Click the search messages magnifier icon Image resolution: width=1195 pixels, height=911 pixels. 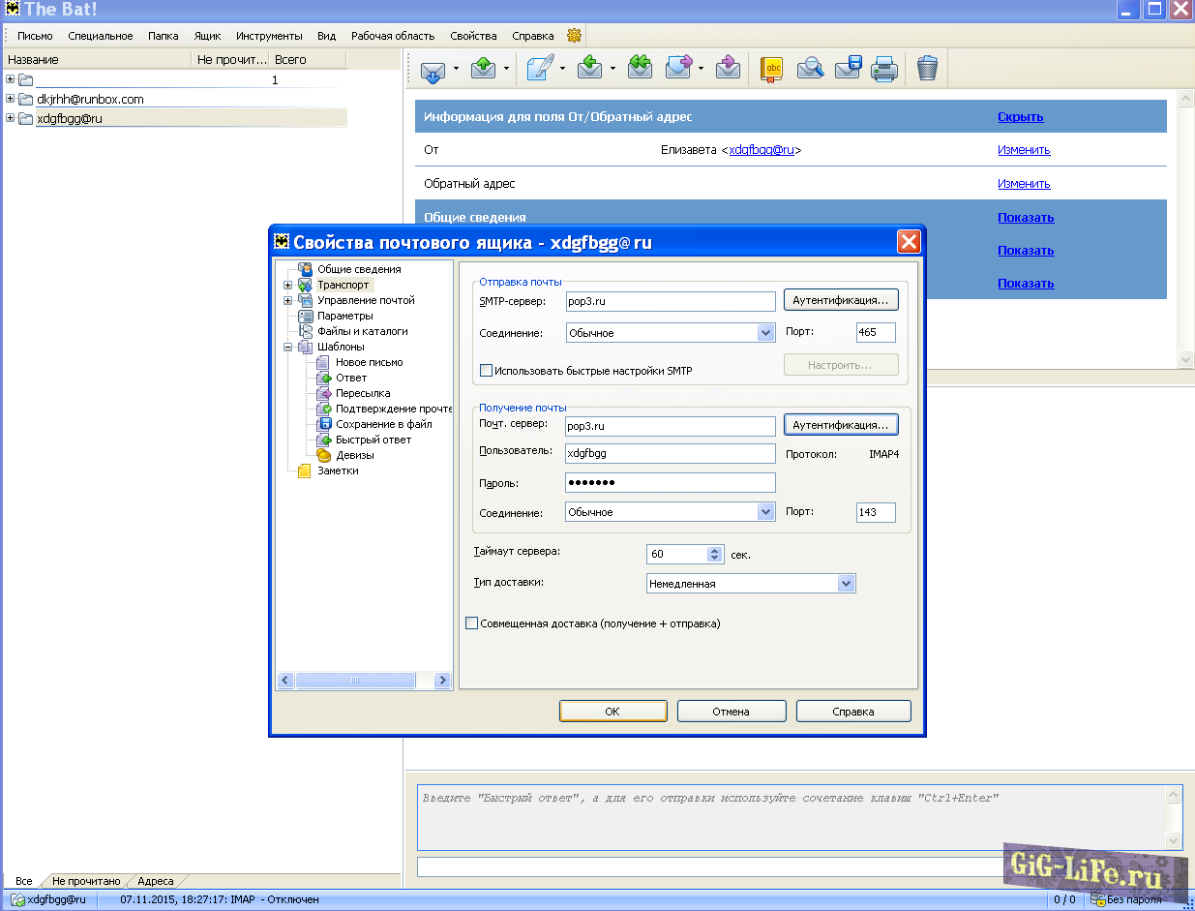pyautogui.click(x=810, y=69)
